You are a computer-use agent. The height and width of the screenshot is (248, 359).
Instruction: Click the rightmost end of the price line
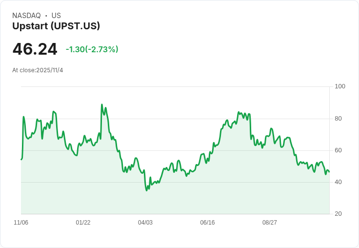pyautogui.click(x=329, y=172)
